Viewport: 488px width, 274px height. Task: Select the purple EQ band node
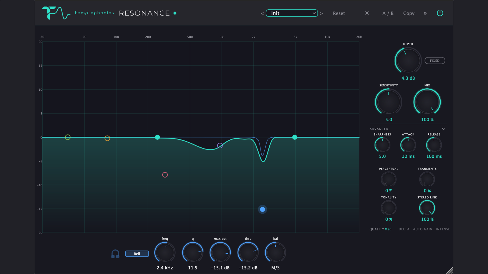click(x=220, y=146)
